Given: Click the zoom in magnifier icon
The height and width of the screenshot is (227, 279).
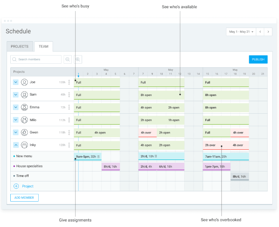Looking at the screenshot, I should (78, 59).
